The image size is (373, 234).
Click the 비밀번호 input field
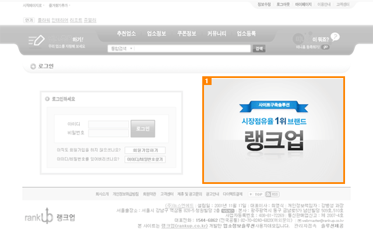[108, 133]
